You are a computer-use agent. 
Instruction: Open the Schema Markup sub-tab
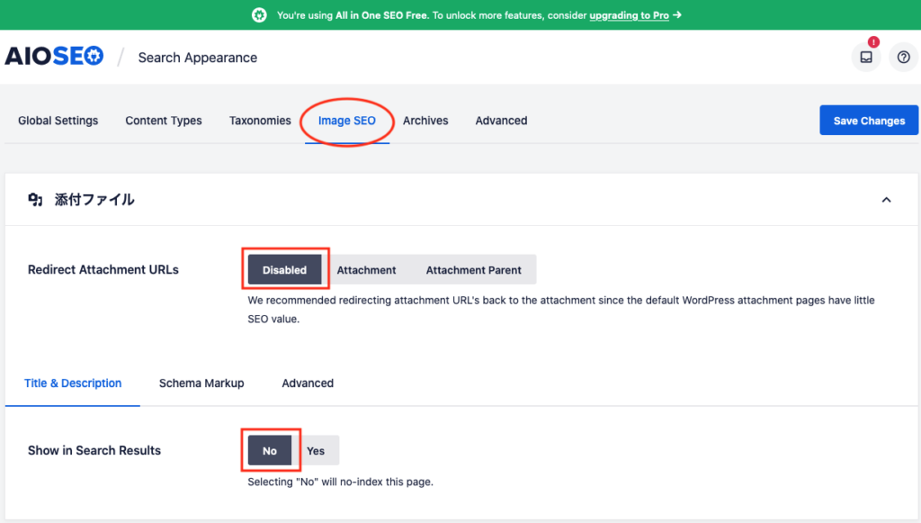(x=201, y=383)
